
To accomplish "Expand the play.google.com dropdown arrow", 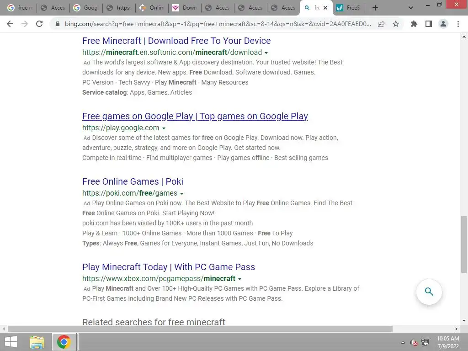I will [x=164, y=128].
